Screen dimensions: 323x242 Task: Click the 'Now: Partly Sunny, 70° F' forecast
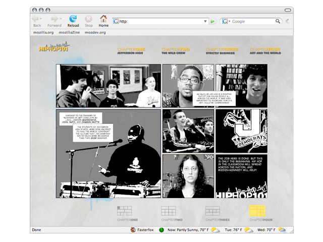(188, 230)
